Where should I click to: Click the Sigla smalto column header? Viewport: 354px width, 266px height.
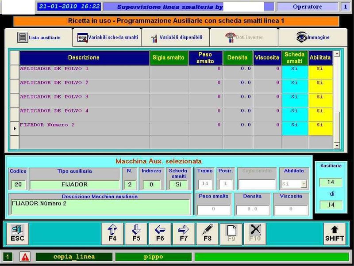pyautogui.click(x=169, y=58)
